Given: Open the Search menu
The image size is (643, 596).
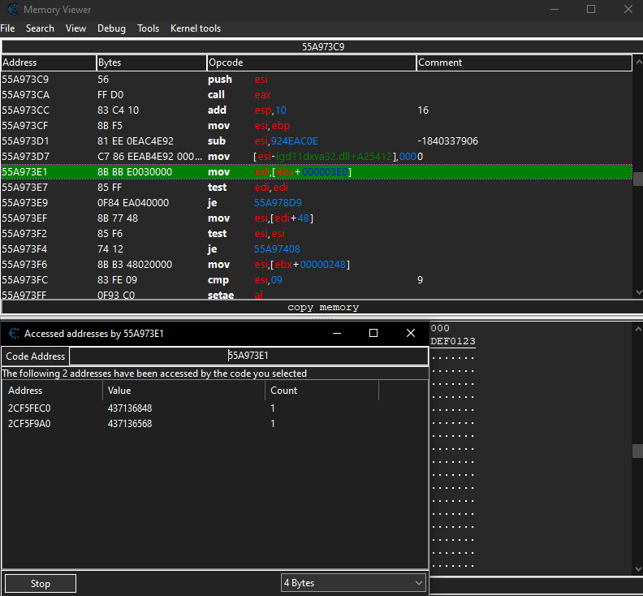Looking at the screenshot, I should click(x=40, y=28).
